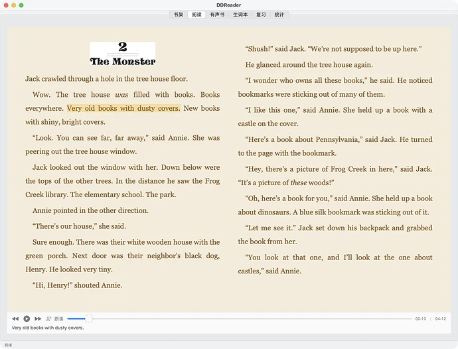
Task: Click the chapter heading image 'The Monster'
Action: 122,54
